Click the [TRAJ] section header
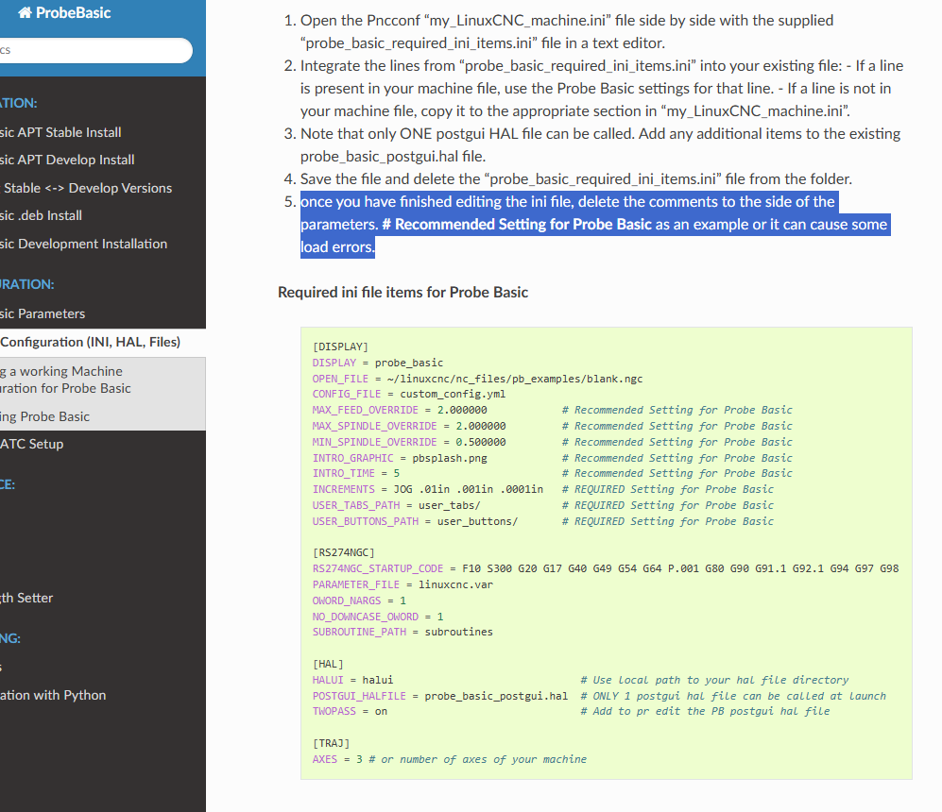Image resolution: width=942 pixels, height=812 pixels. [331, 744]
